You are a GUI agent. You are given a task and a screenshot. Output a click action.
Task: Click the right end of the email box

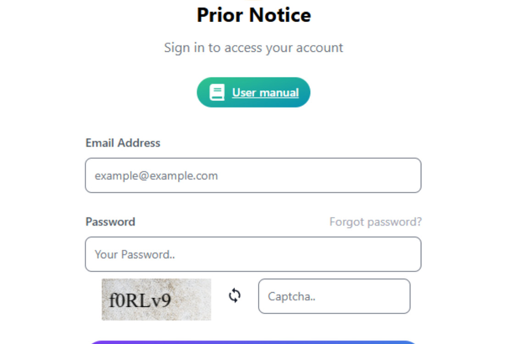click(x=408, y=176)
